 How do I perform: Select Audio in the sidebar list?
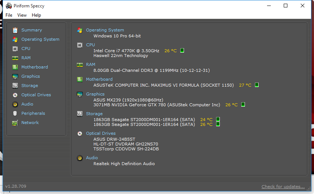pos(27,104)
